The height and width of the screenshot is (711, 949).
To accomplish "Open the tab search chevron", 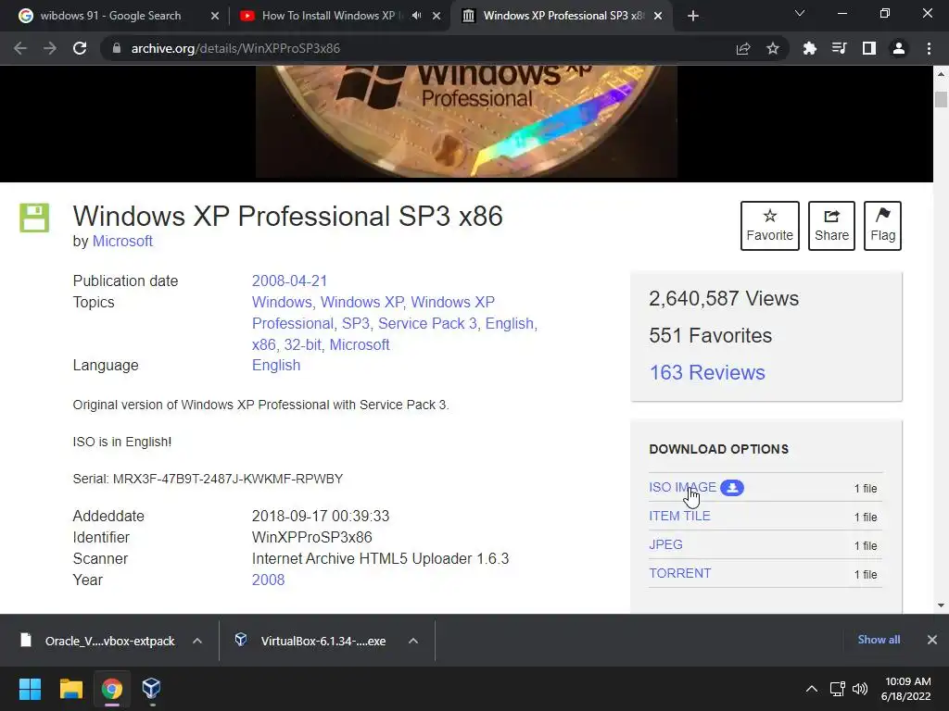I will pos(800,13).
